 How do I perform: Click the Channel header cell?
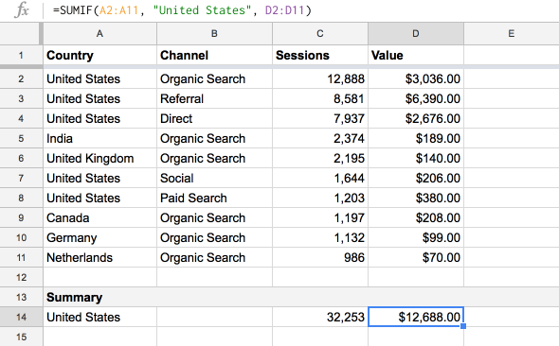coord(214,56)
